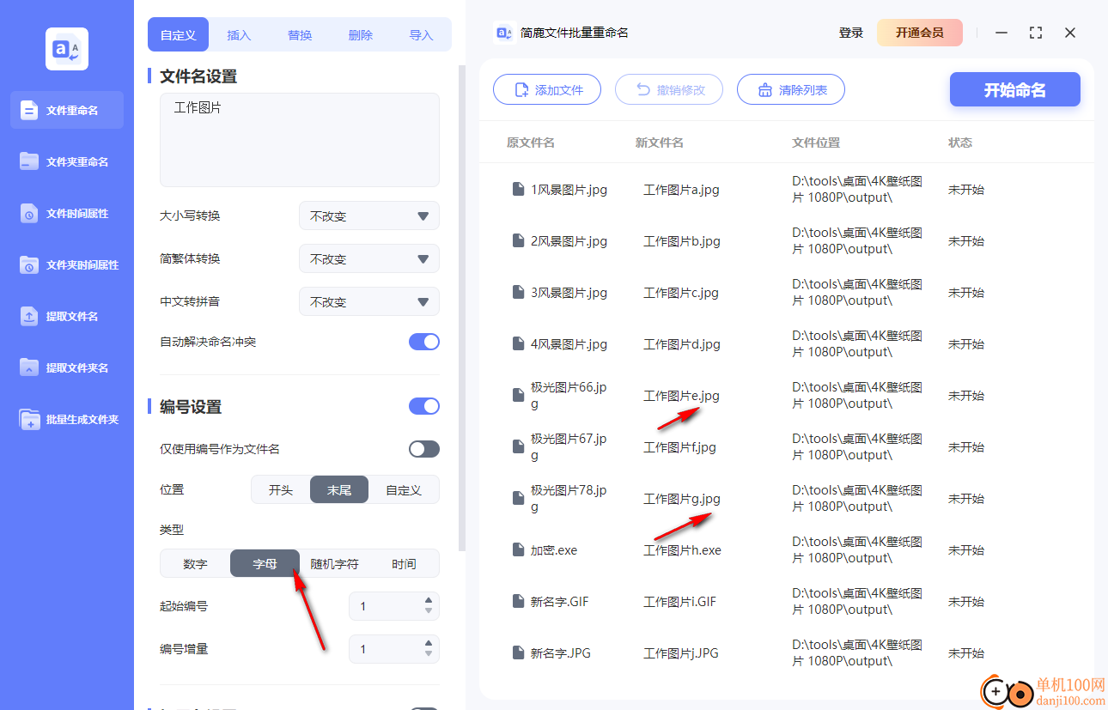Click 状态 column header
The height and width of the screenshot is (710, 1108).
960,143
